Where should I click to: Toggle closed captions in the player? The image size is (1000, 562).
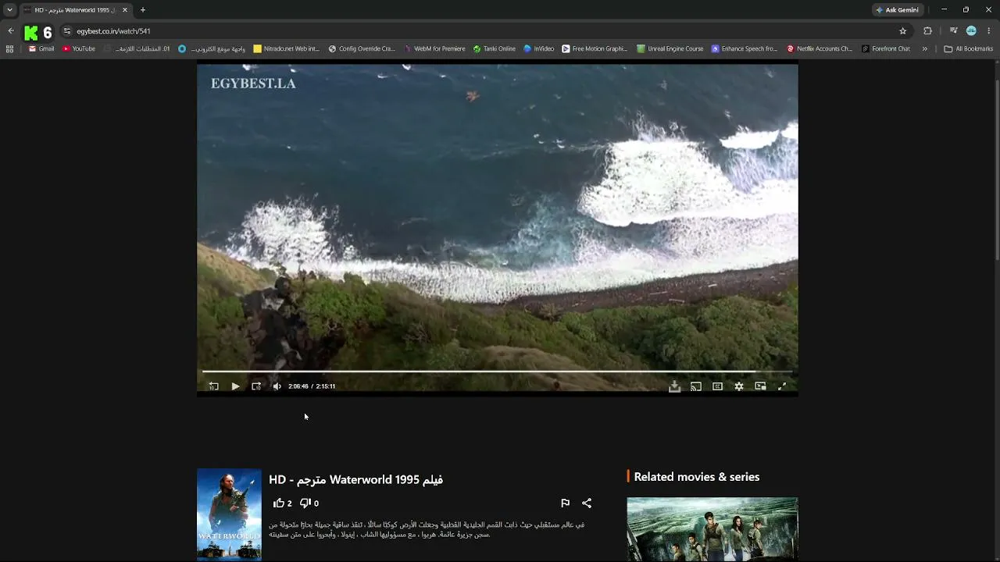[x=717, y=386]
